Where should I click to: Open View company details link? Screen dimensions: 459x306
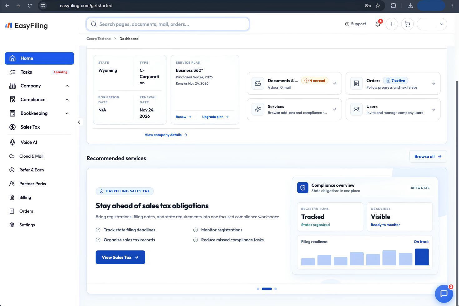[x=166, y=135]
